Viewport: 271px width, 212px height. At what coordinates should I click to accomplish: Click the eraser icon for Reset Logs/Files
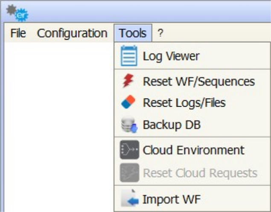click(128, 102)
